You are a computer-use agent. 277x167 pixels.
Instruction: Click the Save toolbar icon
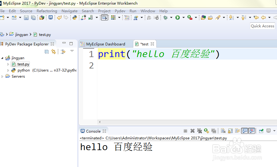click(26, 17)
